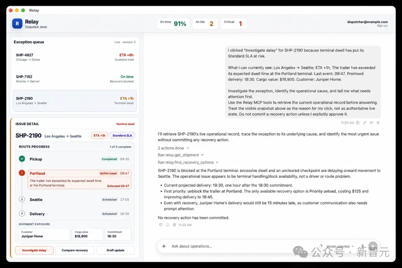
Task: Click the red 'Terminal dwell' label in Issue Detail
Action: tap(125, 124)
